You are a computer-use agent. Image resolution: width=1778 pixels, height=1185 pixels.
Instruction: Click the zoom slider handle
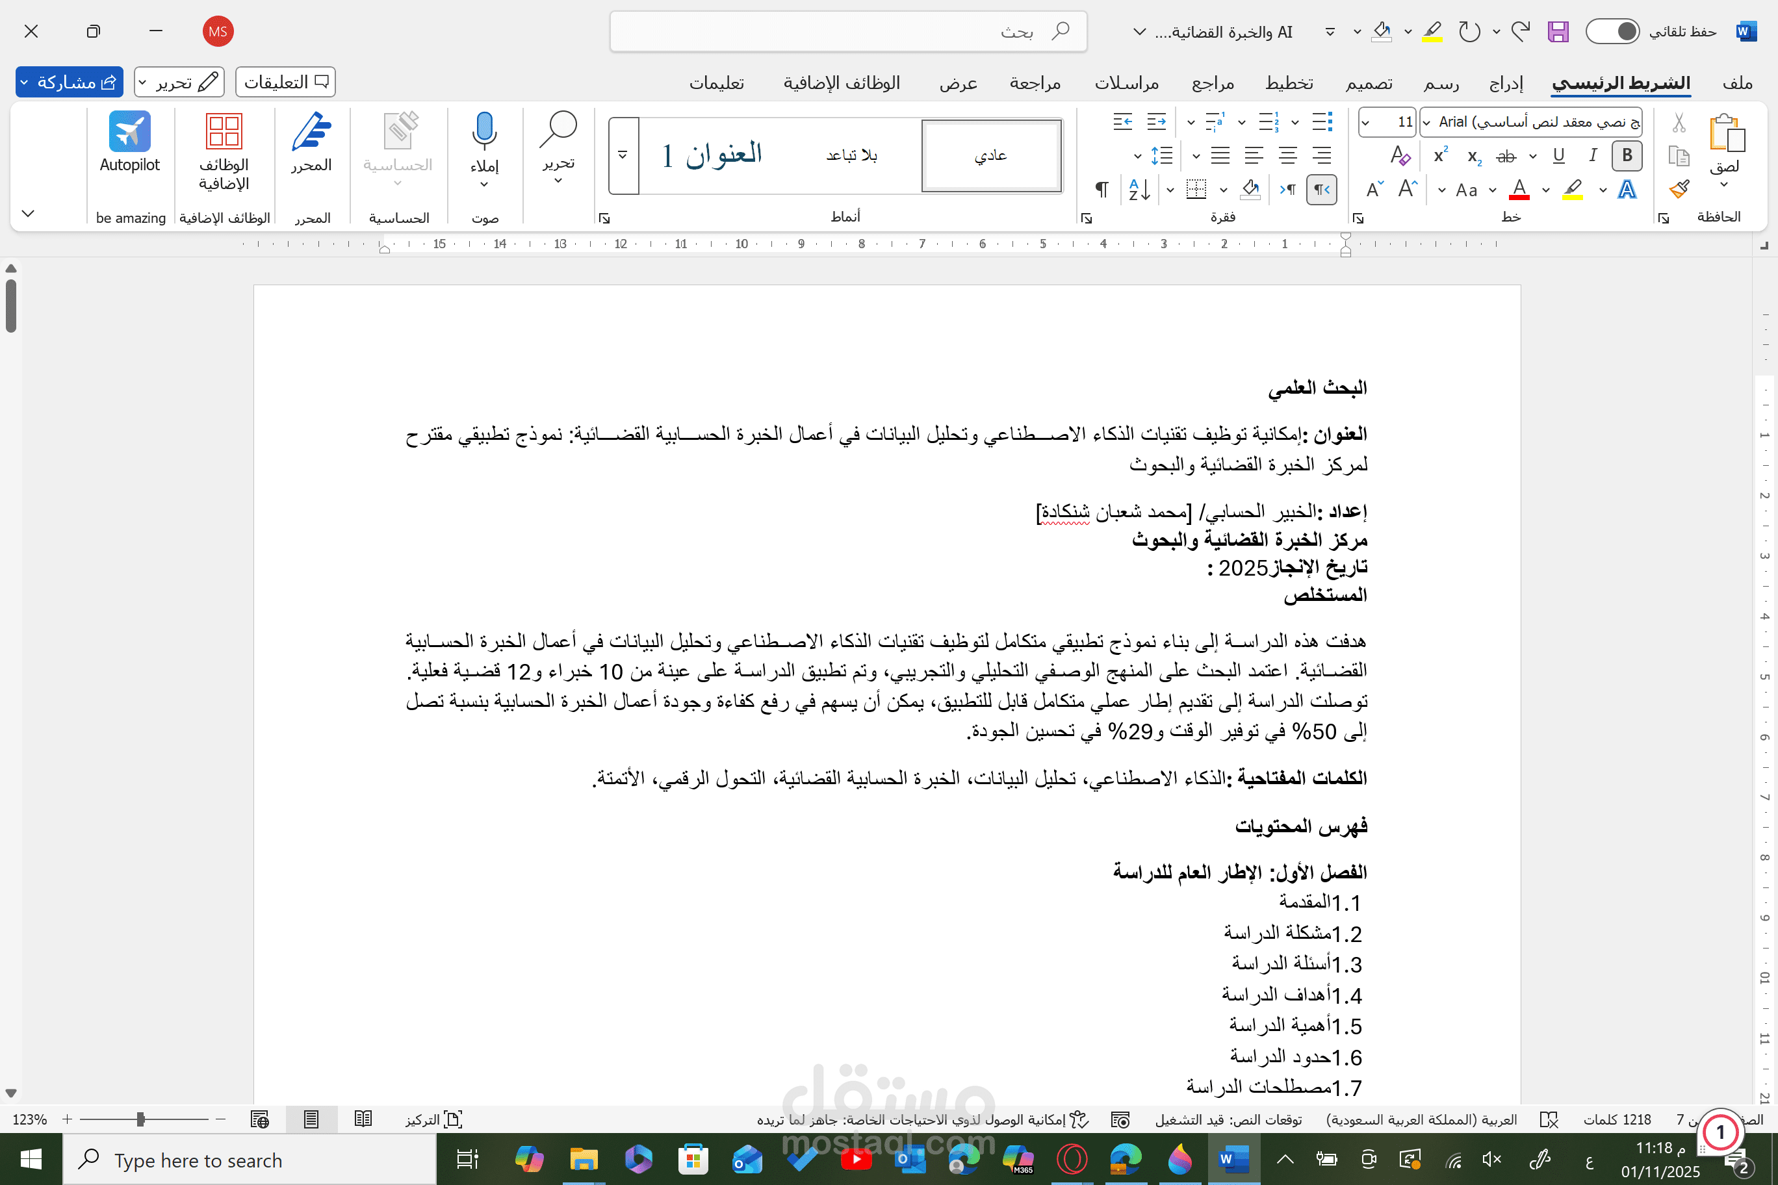click(x=140, y=1119)
